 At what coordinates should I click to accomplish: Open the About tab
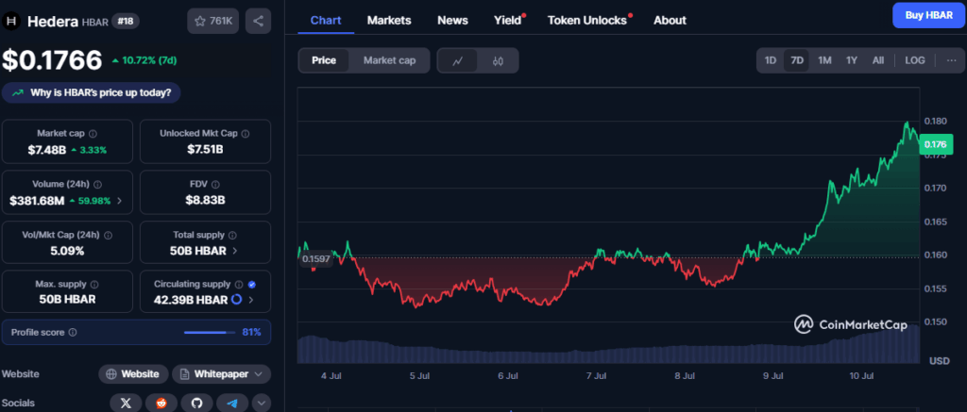(670, 21)
